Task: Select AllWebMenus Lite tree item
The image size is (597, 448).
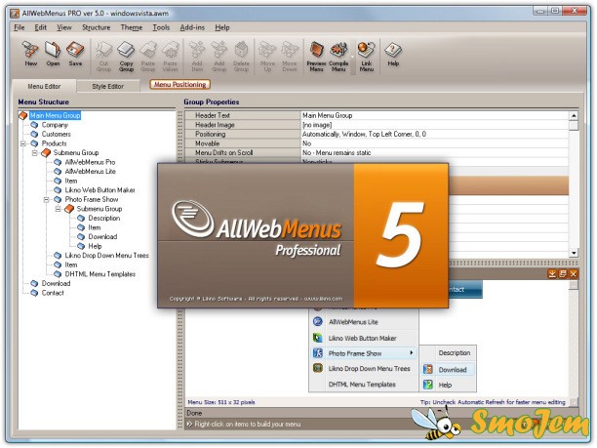Action: [x=91, y=172]
